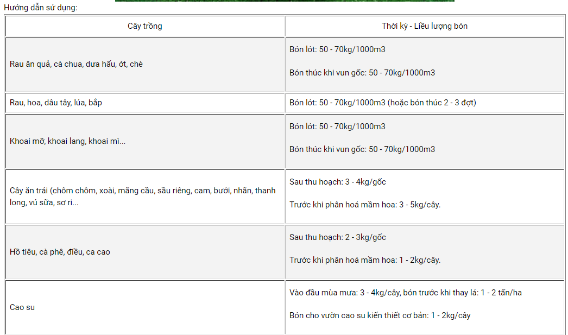Click 'Trước khi phân hoá mầm hoa: 1 - 2kg/cây'

365,260
